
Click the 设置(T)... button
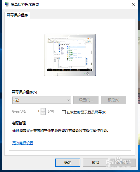tap(86, 100)
